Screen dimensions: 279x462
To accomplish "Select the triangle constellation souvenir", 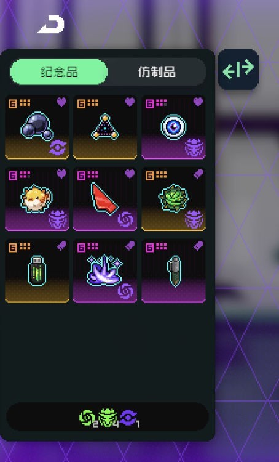I will click(105, 128).
